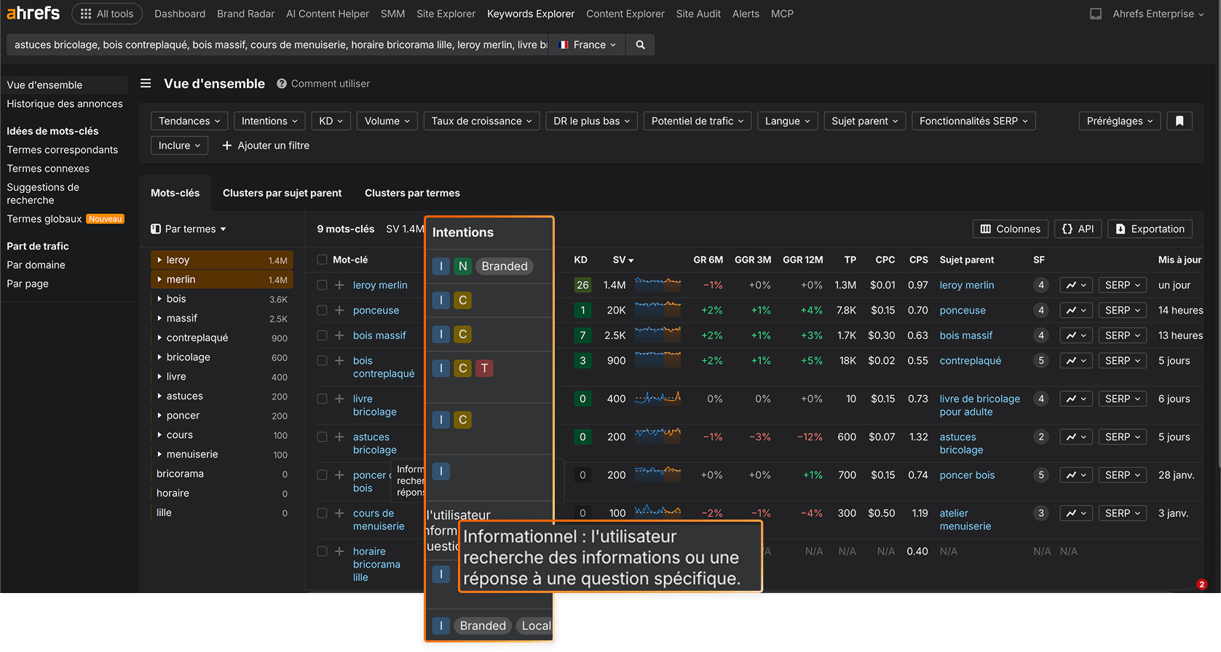Open trend chart button for bois massif row
This screenshot has width=1221, height=652.
(x=1076, y=335)
